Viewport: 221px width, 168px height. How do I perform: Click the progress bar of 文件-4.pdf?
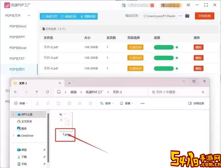[x=164, y=69]
